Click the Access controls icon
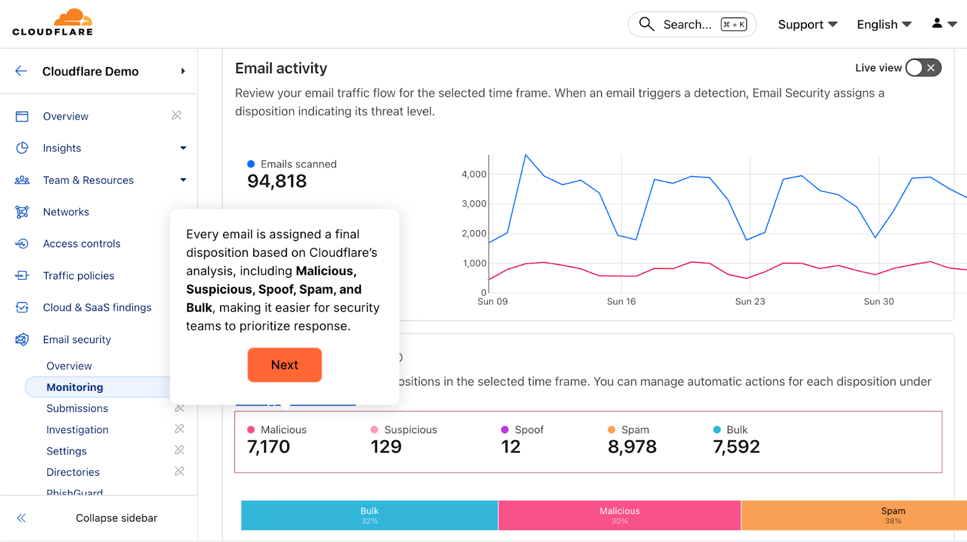Viewport: 967px width, 542px height. pos(22,244)
